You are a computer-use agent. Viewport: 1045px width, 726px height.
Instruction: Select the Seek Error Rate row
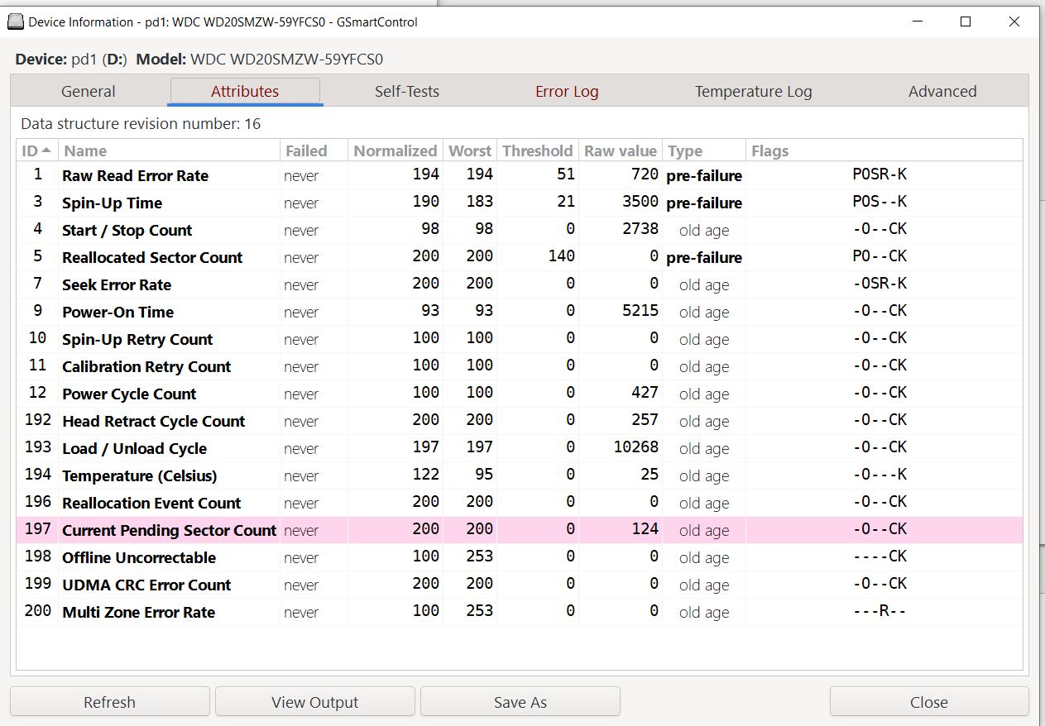520,284
